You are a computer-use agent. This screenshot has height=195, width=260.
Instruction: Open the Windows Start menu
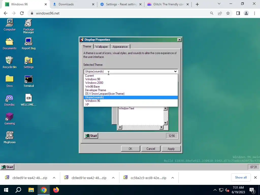tap(6, 190)
